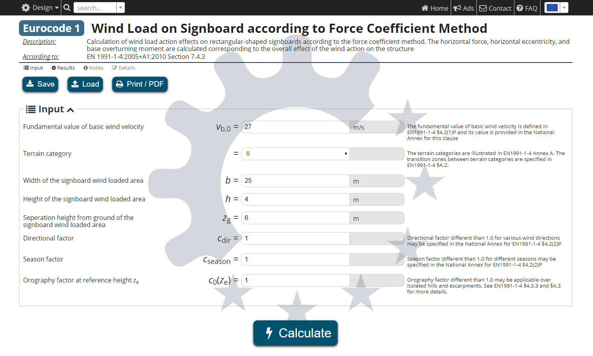Viewport: 593px width, 356px height.
Task: Click 'Fundamental value of basic wind velocity' label
Action: (x=83, y=127)
